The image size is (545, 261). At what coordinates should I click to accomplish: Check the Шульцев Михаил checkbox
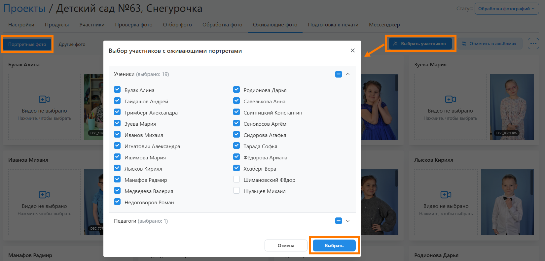click(236, 191)
